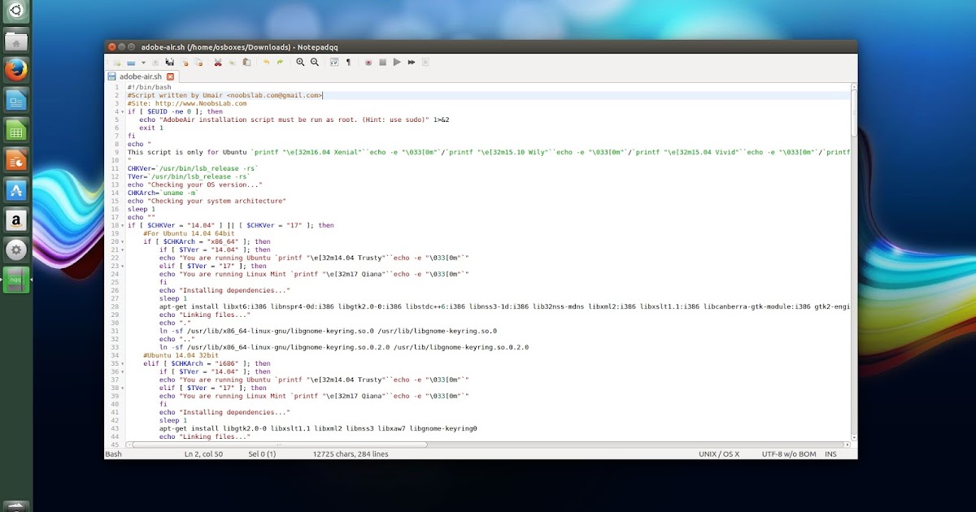Cut text using the scissors icon

pyautogui.click(x=216, y=63)
